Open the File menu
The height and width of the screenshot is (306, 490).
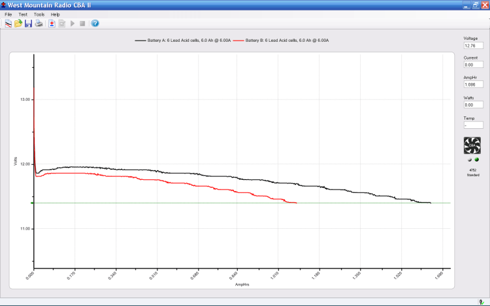pyautogui.click(x=8, y=14)
